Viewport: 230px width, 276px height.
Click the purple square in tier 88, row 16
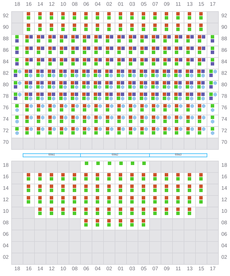pyautogui.click(x=31, y=37)
